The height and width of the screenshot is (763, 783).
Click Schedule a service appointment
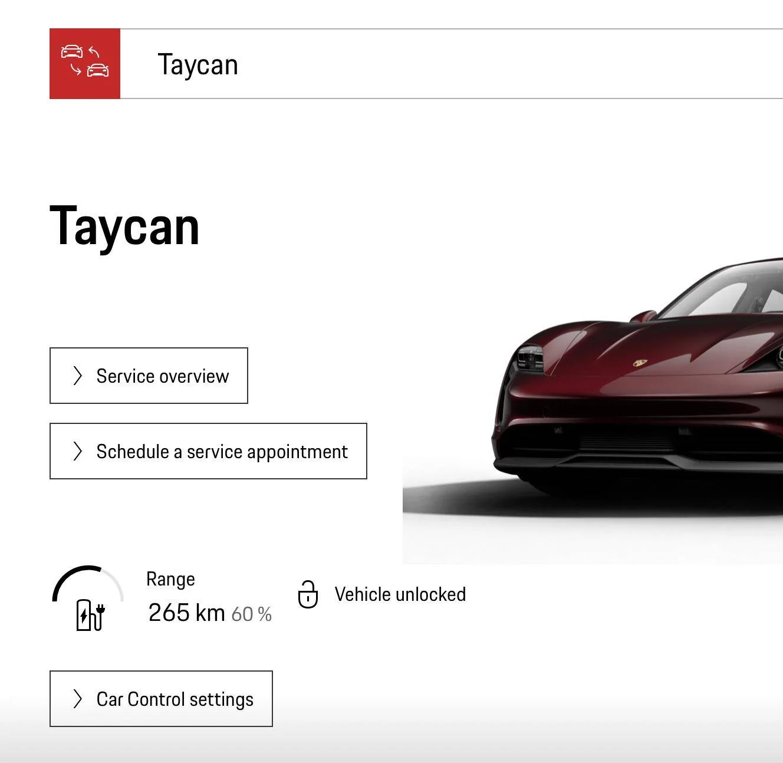tap(208, 451)
